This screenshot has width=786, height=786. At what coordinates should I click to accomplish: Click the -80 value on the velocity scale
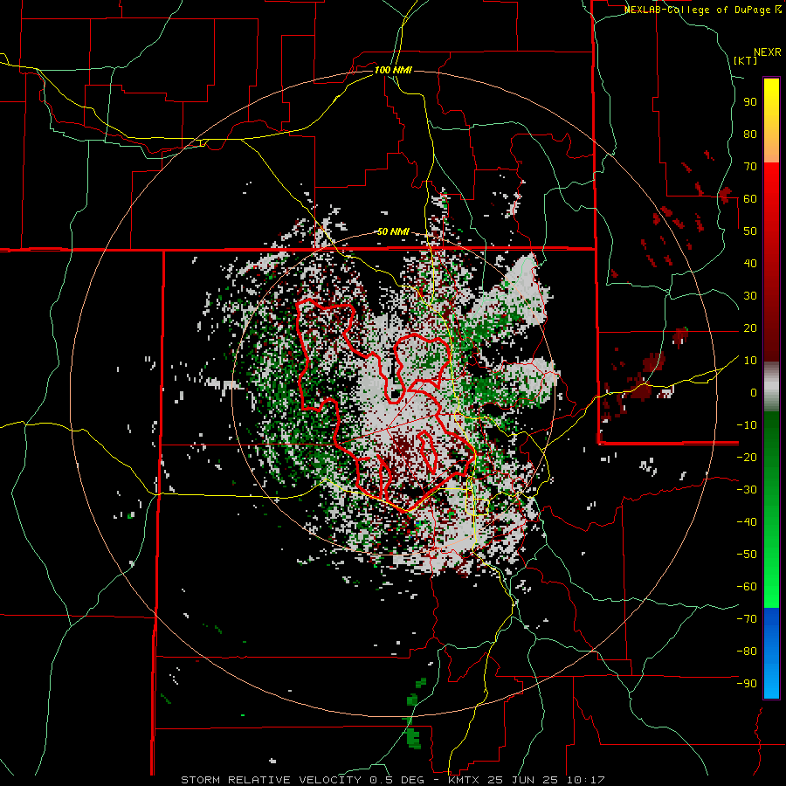[x=747, y=652]
